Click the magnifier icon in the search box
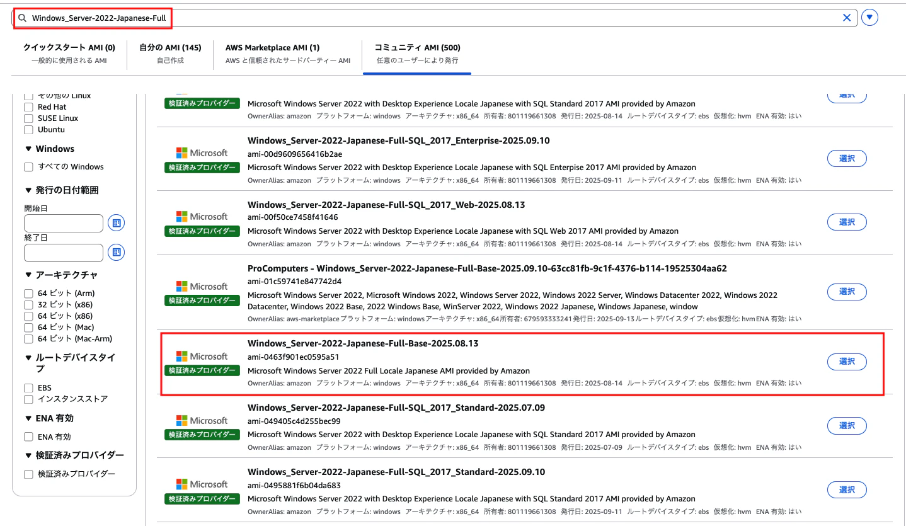Image resolution: width=906 pixels, height=526 pixels. pos(22,18)
